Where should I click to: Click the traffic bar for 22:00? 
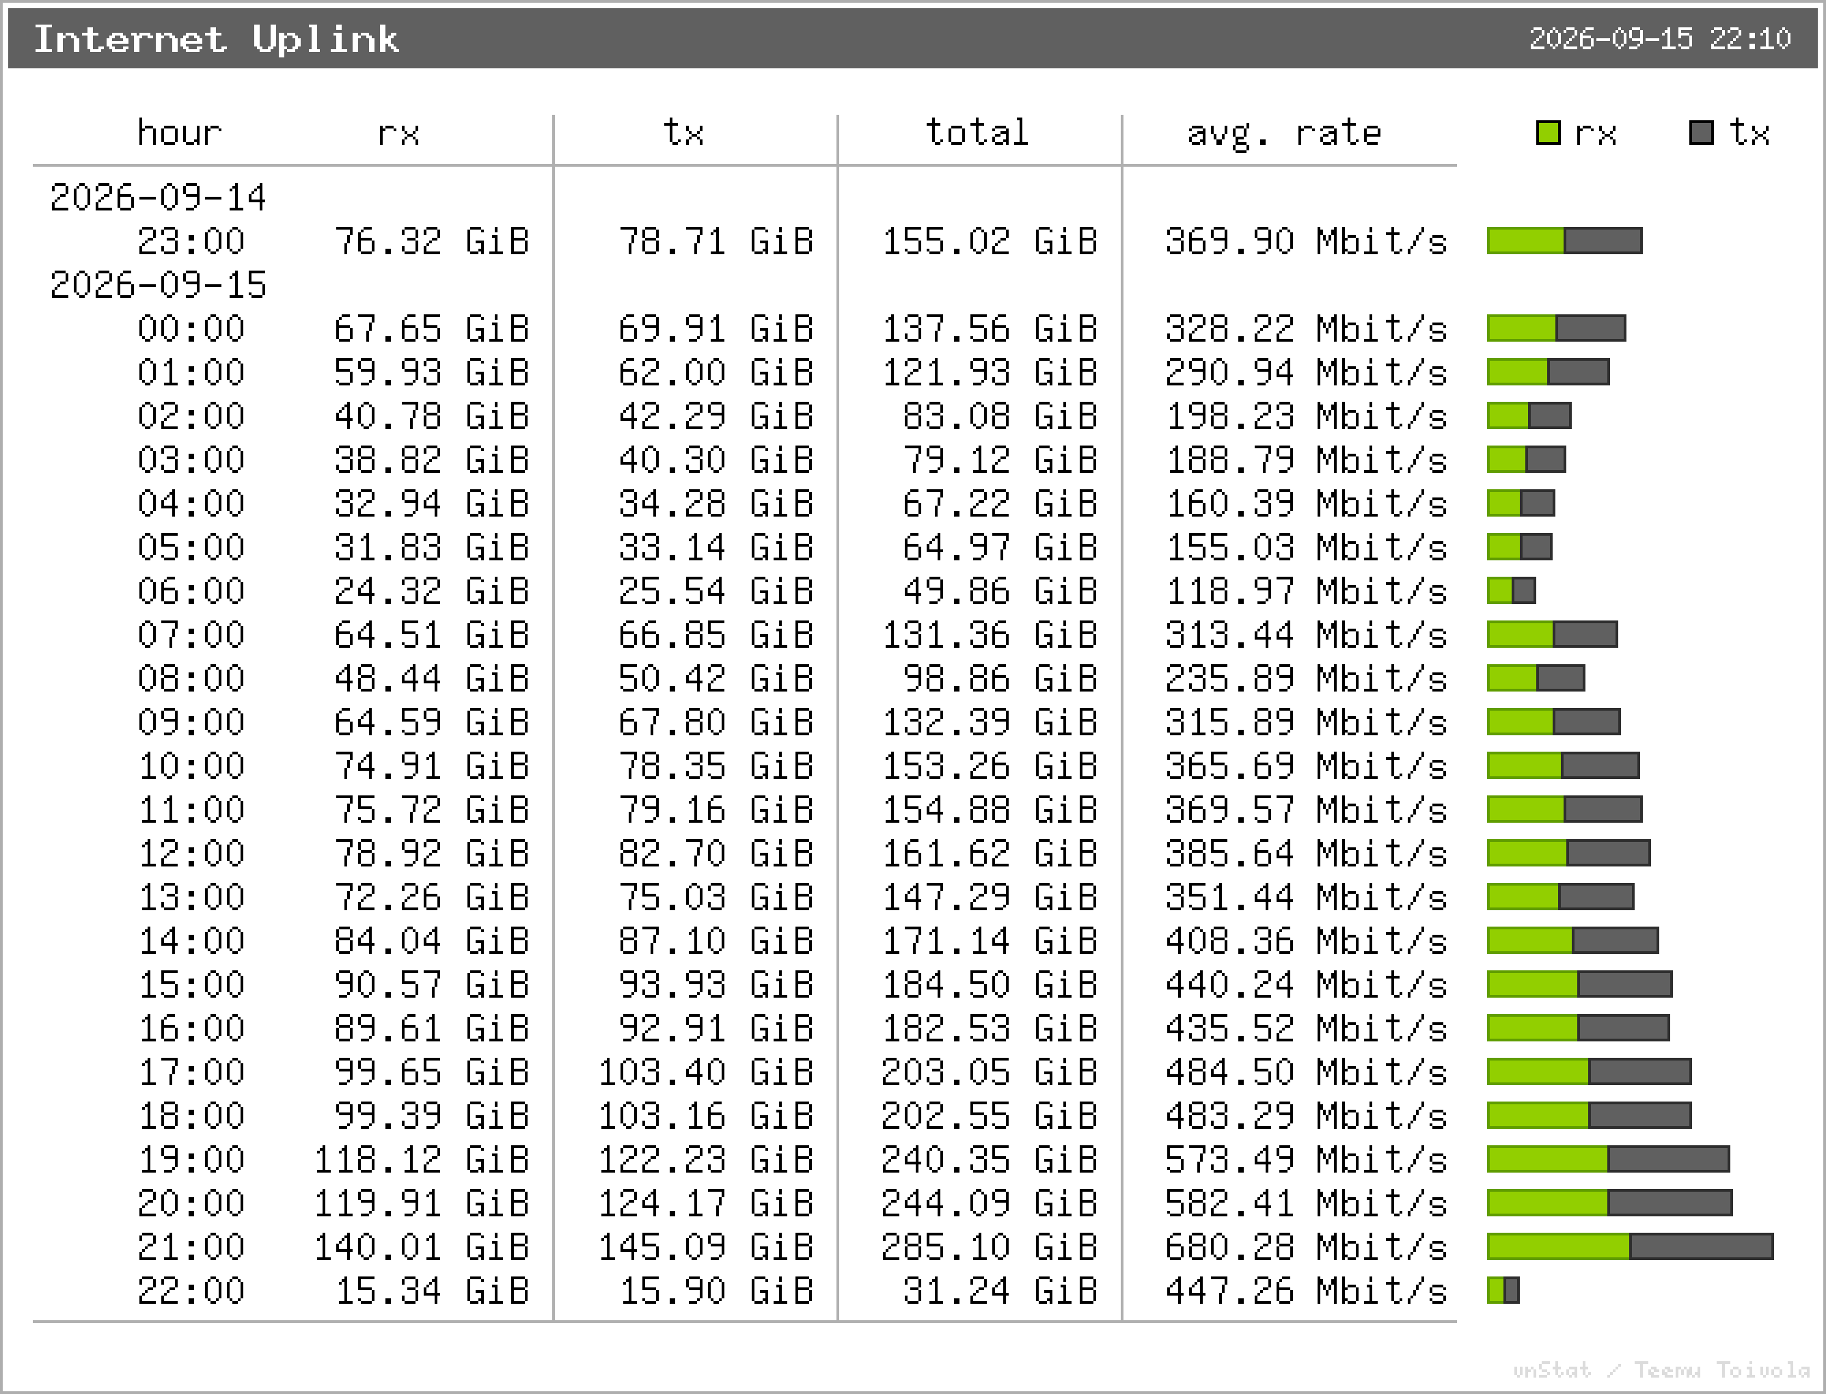tap(1503, 1290)
